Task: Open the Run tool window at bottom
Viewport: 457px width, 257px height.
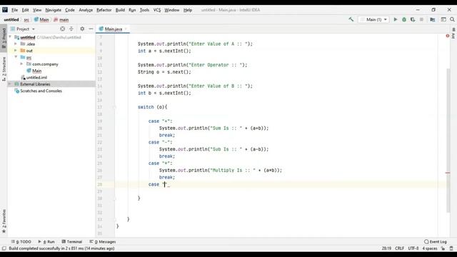Action: pos(46,241)
